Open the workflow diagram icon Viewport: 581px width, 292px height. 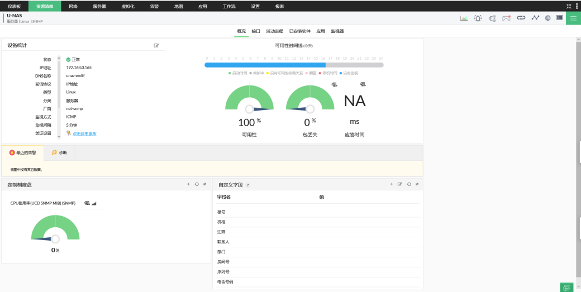tap(492, 18)
